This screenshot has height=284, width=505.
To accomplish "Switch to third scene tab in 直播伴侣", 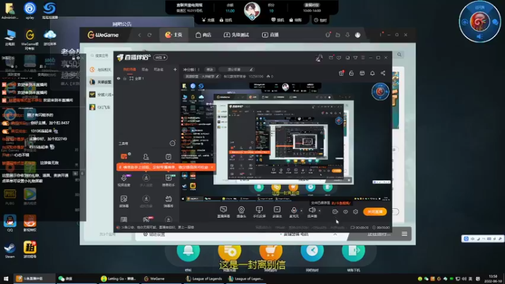I will [158, 69].
